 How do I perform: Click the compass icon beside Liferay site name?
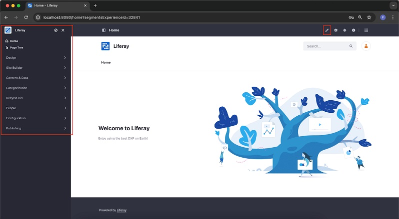point(55,30)
